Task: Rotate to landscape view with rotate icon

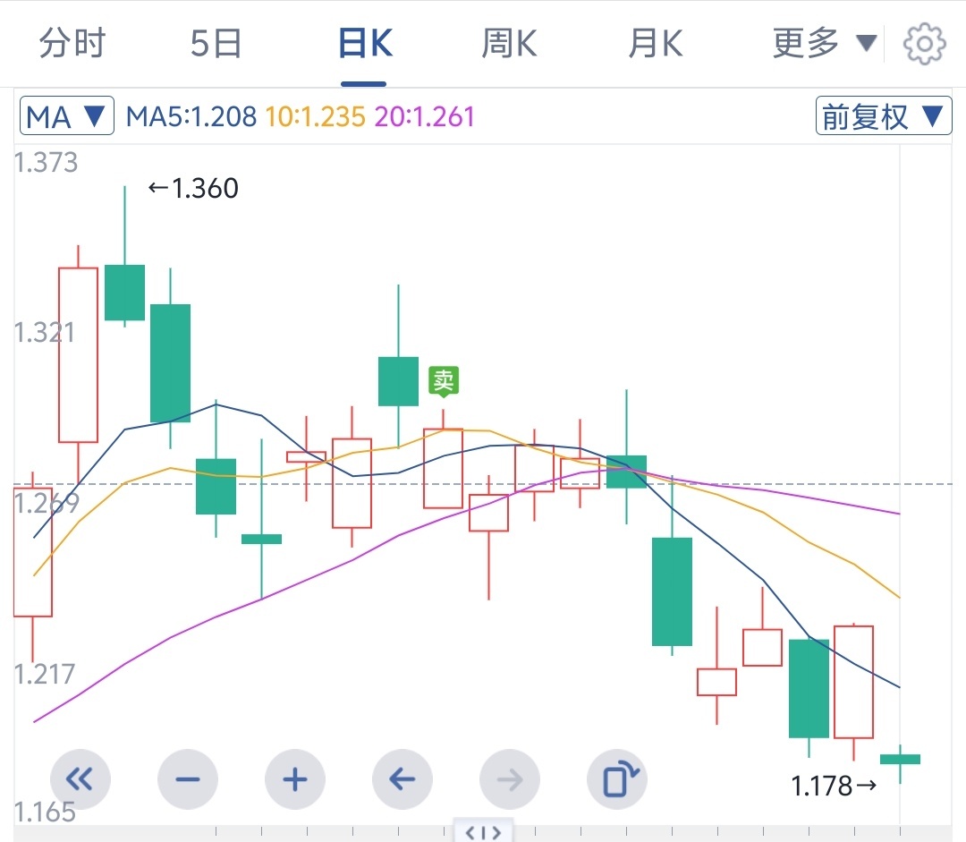Action: (x=617, y=778)
